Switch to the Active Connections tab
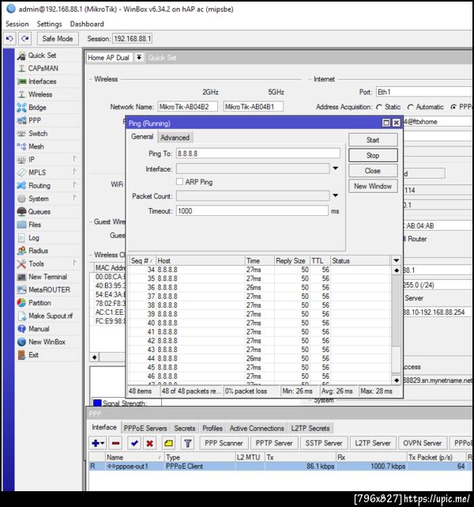Screen dimensions: 474x507 [x=257, y=428]
